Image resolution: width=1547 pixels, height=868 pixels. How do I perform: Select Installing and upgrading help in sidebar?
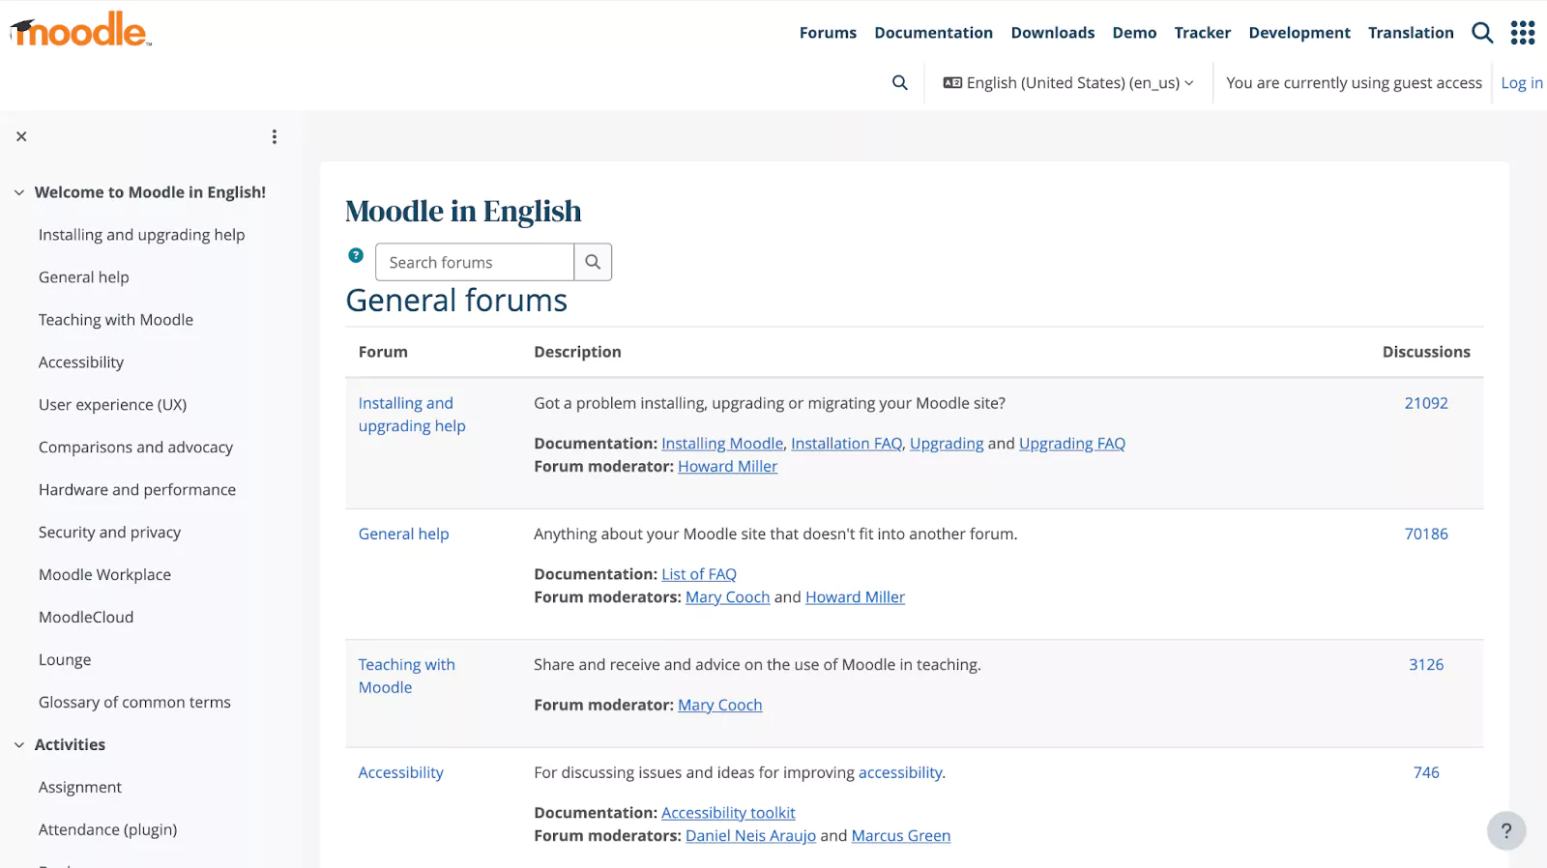[x=141, y=235]
